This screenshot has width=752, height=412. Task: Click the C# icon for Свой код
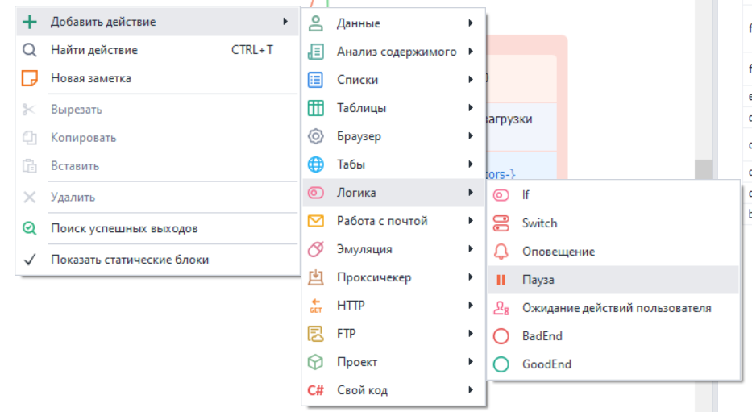click(x=316, y=390)
